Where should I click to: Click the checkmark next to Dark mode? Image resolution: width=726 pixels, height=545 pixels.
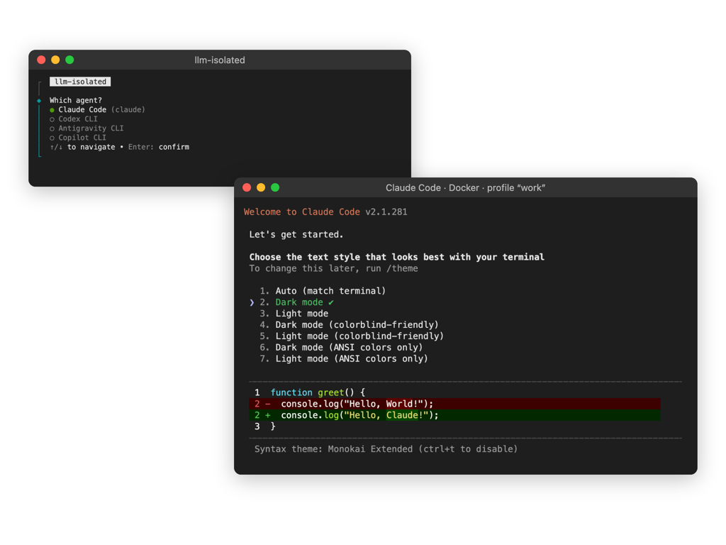(x=331, y=302)
